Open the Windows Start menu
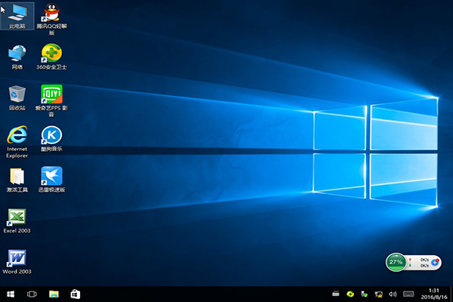The height and width of the screenshot is (302, 453). tap(11, 294)
